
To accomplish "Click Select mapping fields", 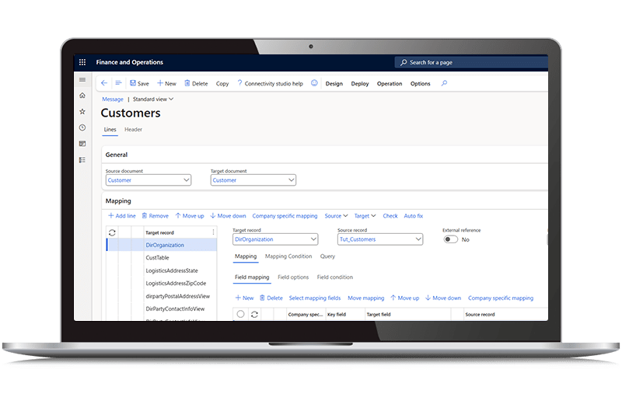I will click(x=315, y=298).
